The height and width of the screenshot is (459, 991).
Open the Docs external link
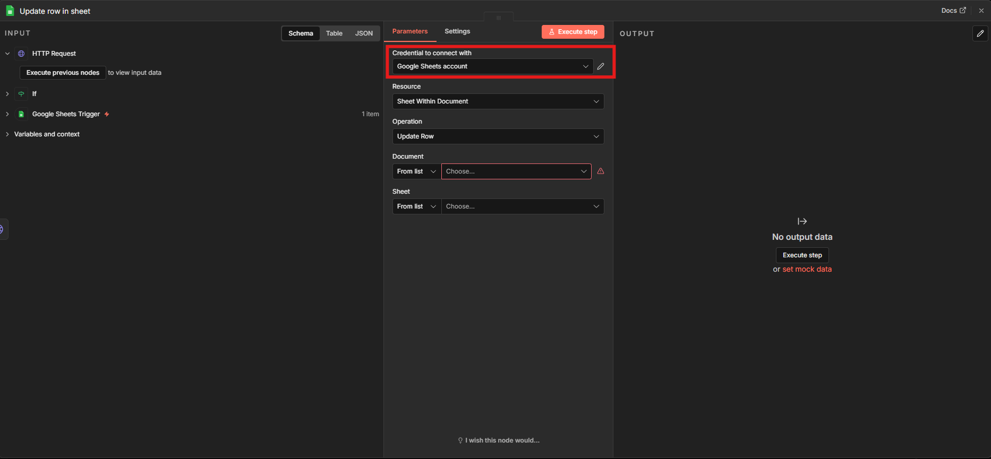pos(953,11)
